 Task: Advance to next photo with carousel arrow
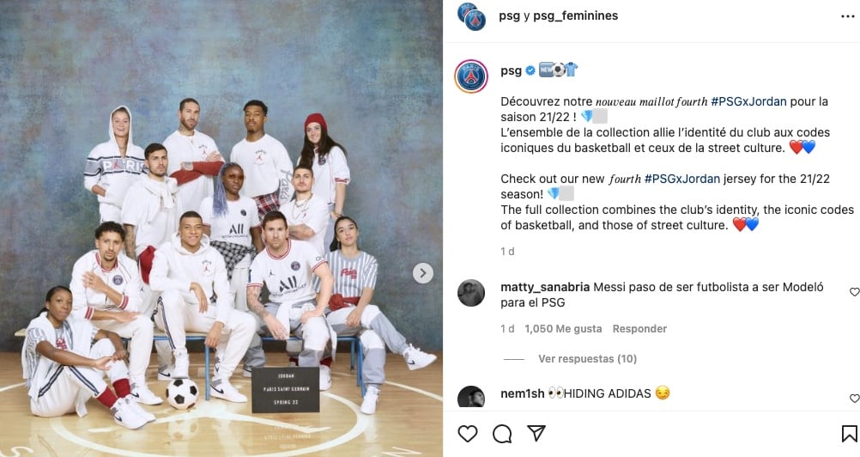click(x=423, y=272)
